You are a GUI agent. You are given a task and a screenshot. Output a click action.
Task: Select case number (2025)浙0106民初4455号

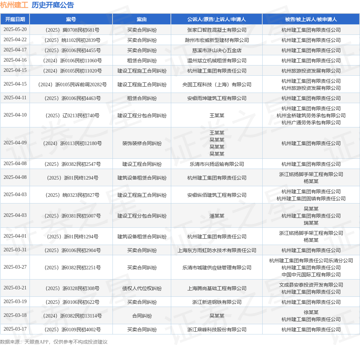point(71,50)
